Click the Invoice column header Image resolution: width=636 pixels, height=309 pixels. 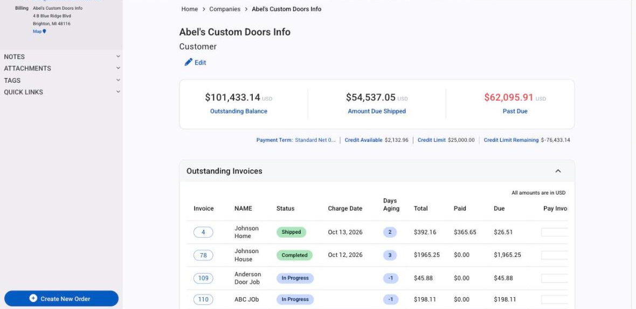[204, 209]
